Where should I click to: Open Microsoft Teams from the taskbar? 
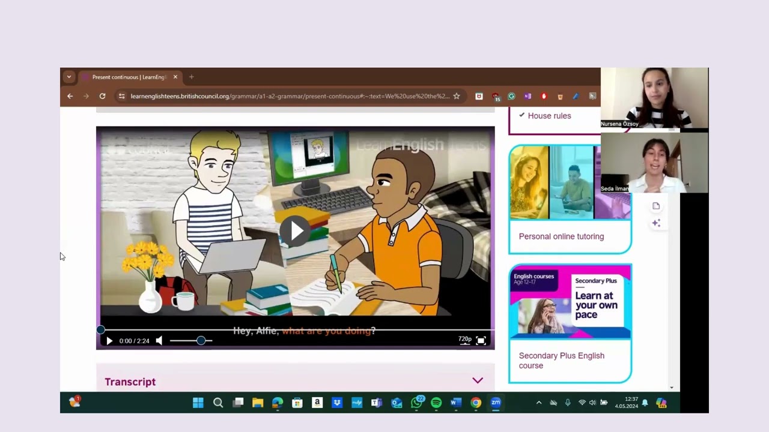(377, 403)
